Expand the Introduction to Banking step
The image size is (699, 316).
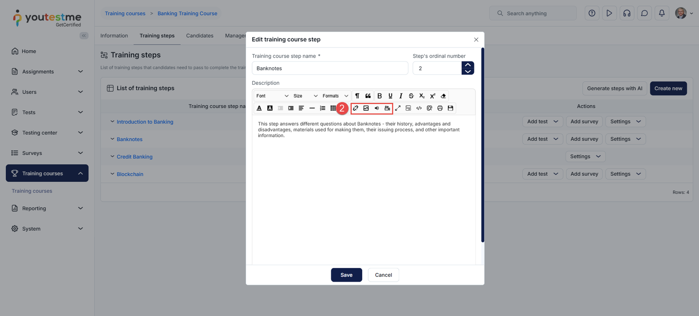pyautogui.click(x=112, y=122)
